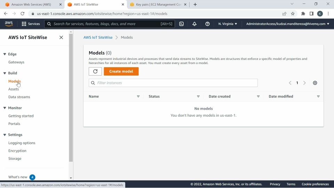
Task: Collapse the Build section
Action: 5,73
